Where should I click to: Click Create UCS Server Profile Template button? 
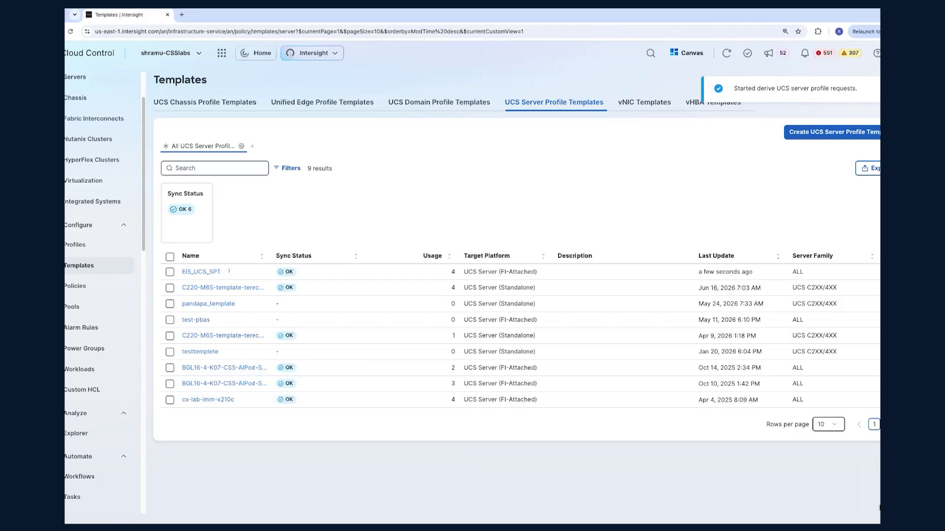[832, 132]
